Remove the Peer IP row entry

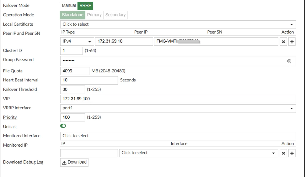[x=283, y=42]
